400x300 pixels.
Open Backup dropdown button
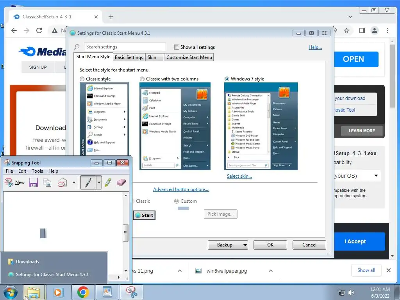click(228, 245)
